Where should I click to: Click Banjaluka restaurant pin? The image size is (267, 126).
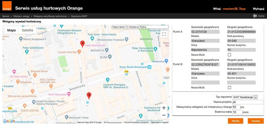point(18,82)
